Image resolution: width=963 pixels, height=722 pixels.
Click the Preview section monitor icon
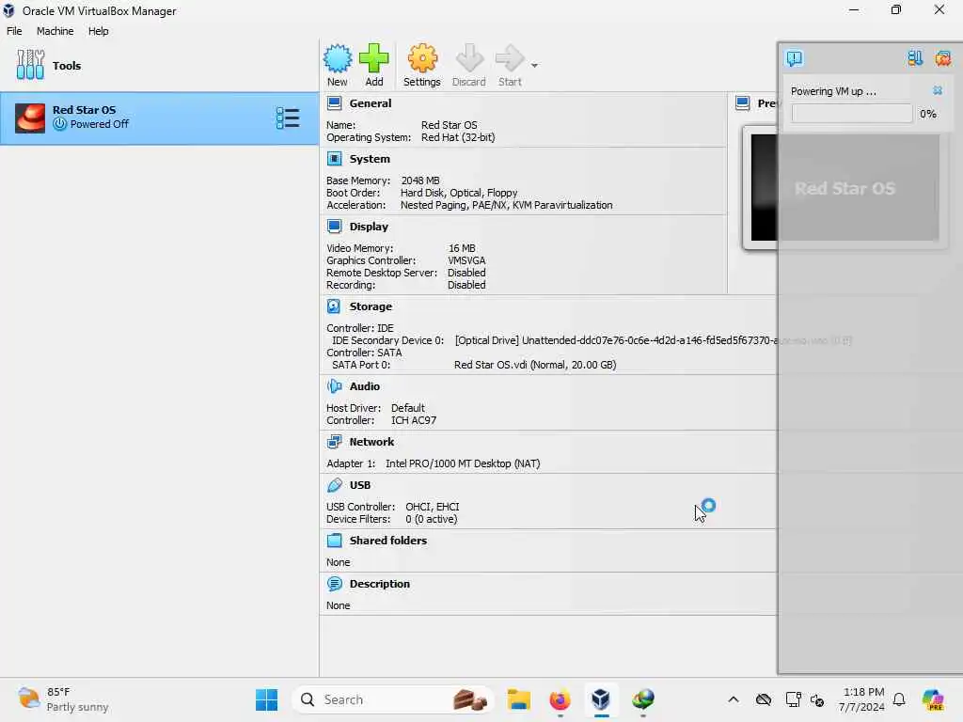(x=743, y=103)
